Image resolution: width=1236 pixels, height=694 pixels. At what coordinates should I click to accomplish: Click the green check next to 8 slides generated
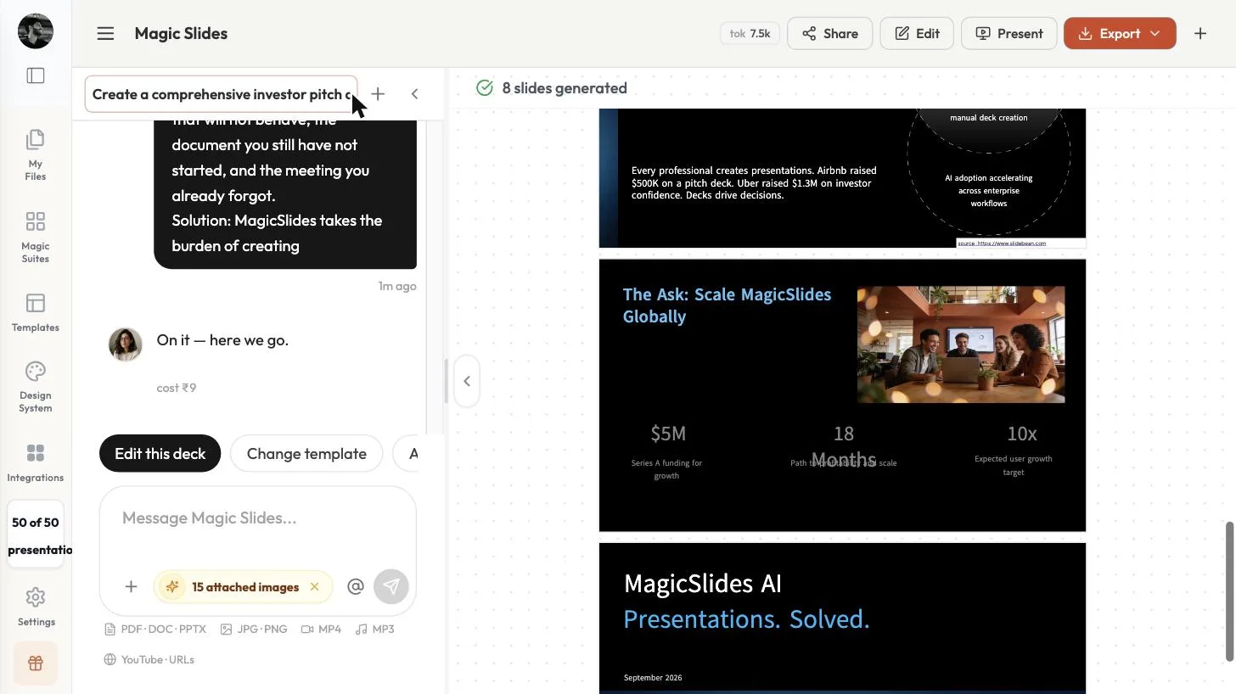click(x=485, y=88)
